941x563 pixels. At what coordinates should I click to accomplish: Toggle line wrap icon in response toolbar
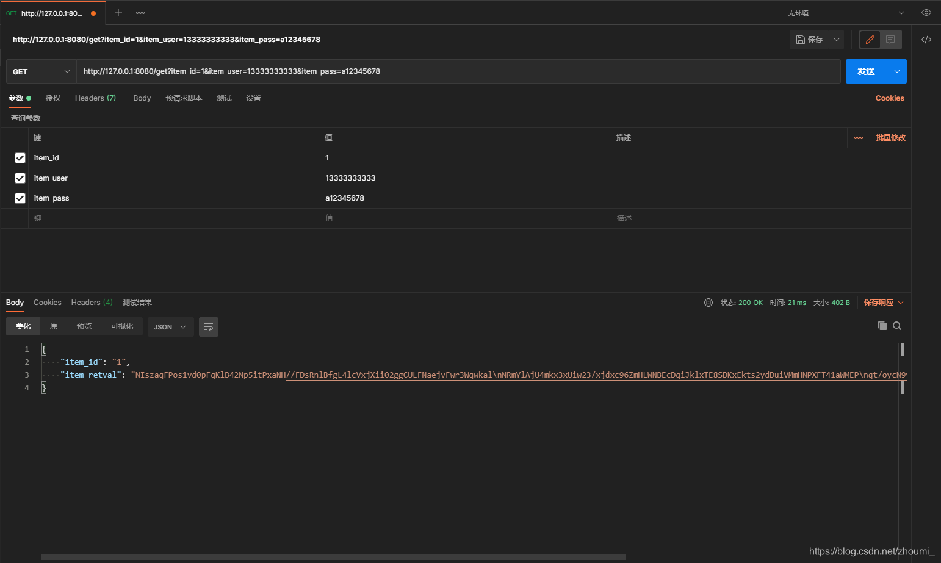pyautogui.click(x=209, y=327)
